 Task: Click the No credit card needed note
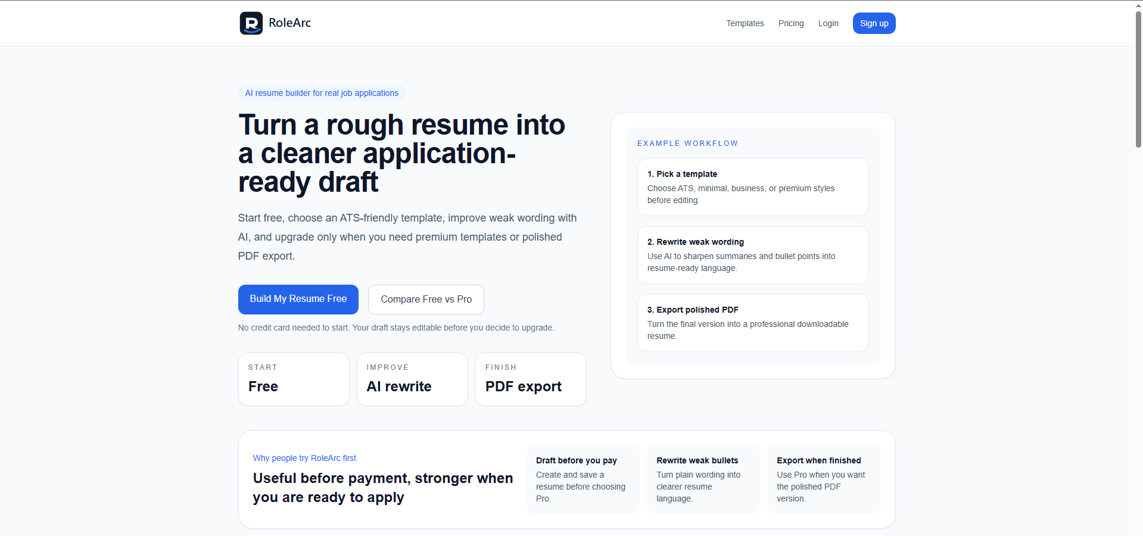pos(396,328)
